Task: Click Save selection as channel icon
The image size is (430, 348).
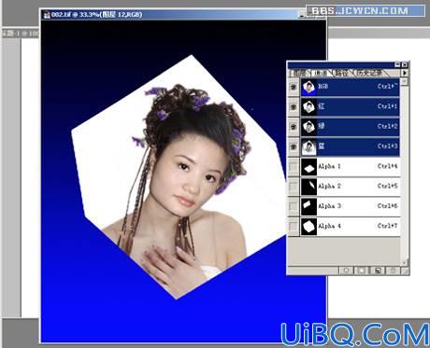Action: [362, 271]
